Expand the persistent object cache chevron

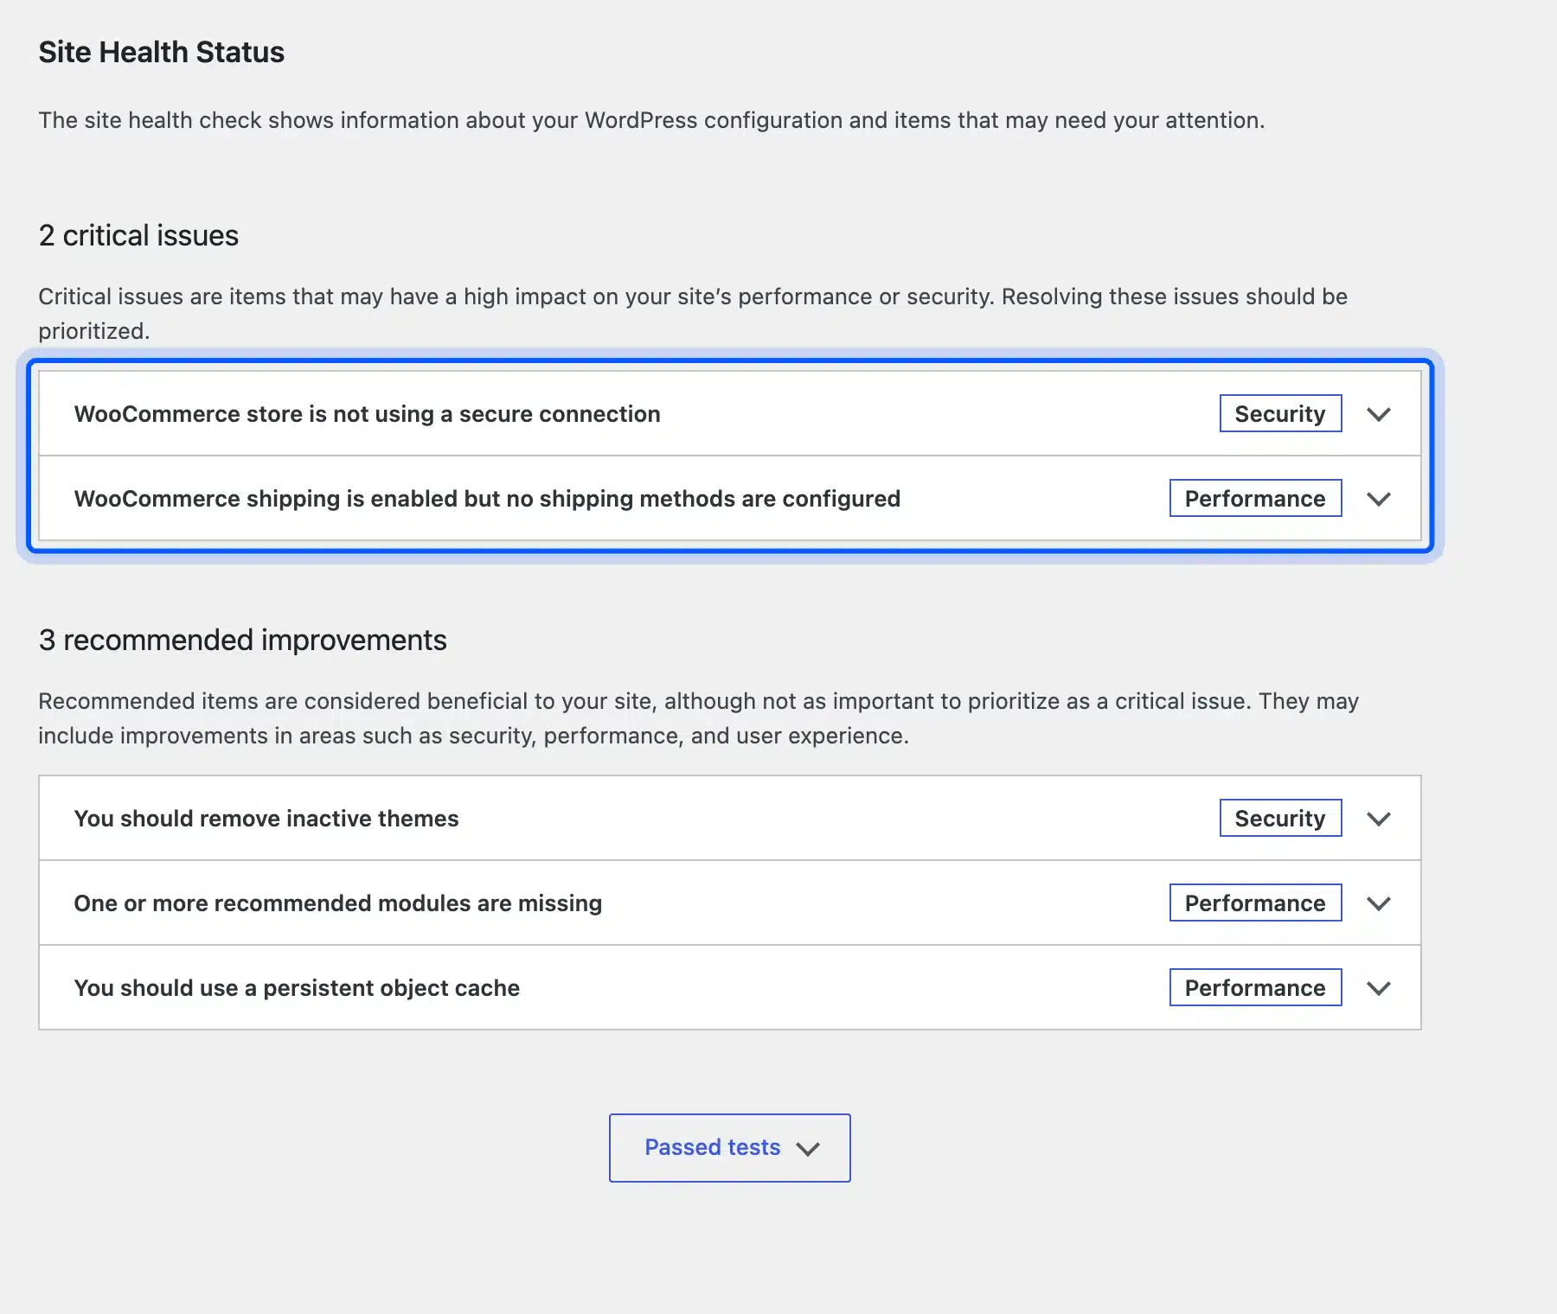[x=1378, y=988]
